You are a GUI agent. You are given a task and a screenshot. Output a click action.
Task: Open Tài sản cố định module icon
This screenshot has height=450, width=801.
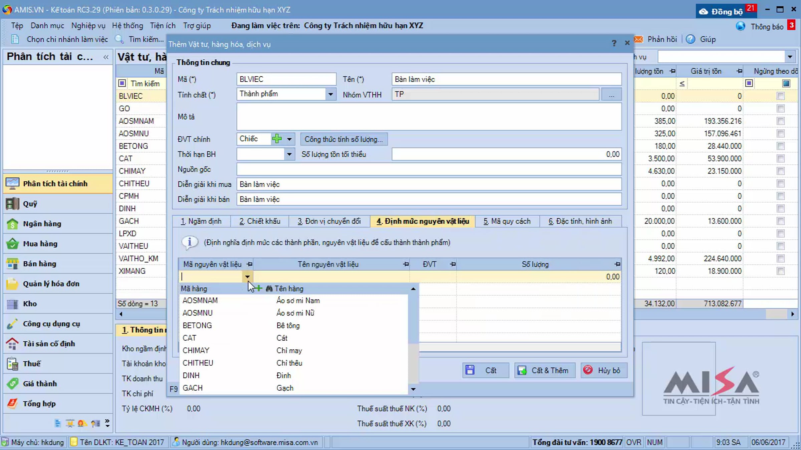[12, 344]
